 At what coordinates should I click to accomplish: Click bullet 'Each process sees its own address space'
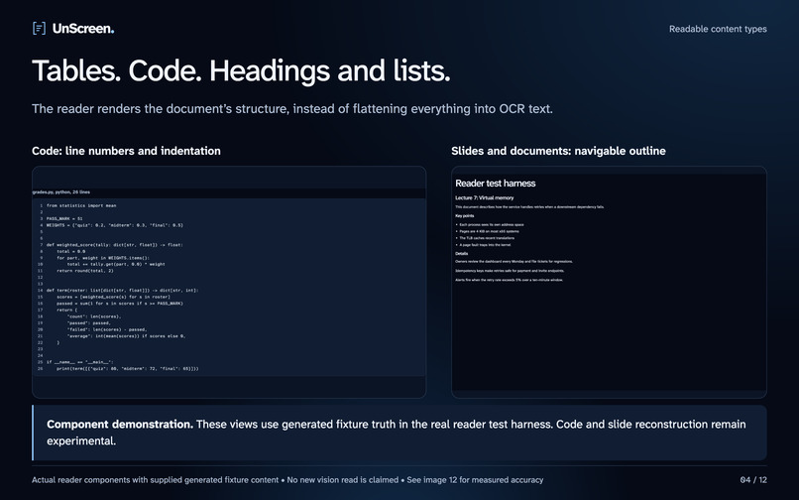pos(492,224)
